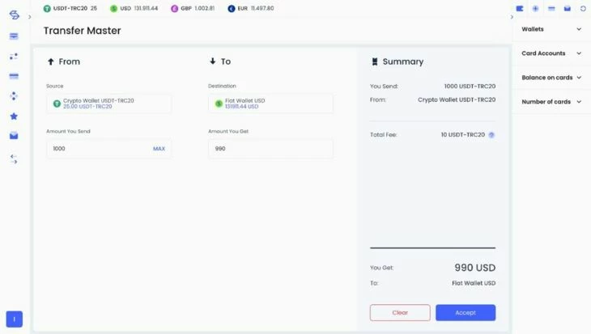Click the 'Transfer Master' page title
Image resolution: width=591 pixels, height=334 pixels.
[82, 31]
